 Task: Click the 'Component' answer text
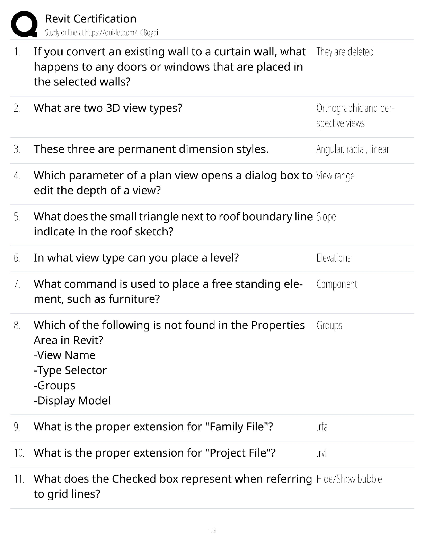337,284
